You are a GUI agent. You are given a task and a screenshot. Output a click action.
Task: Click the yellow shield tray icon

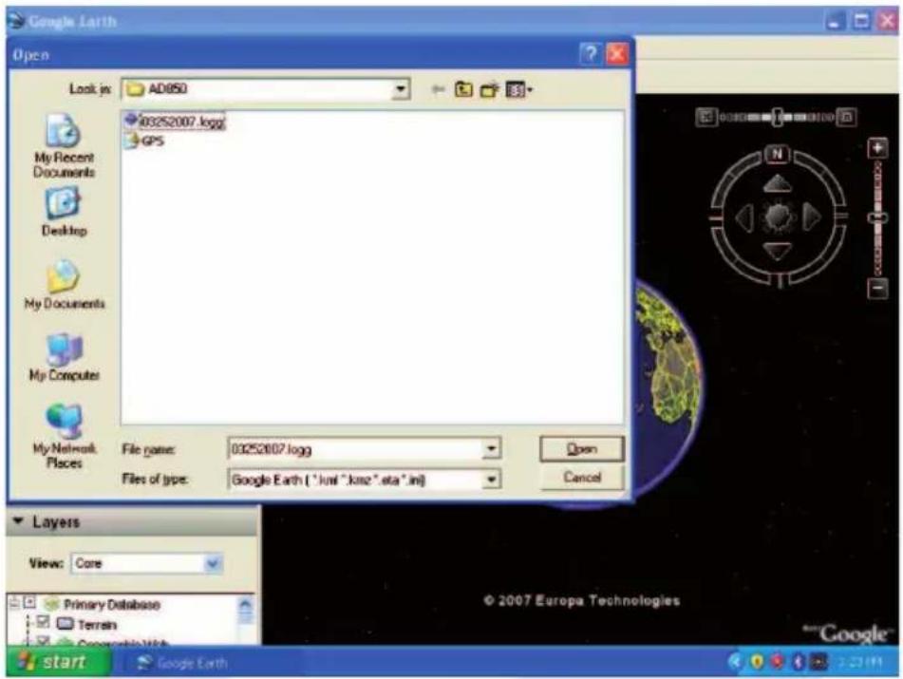click(757, 663)
